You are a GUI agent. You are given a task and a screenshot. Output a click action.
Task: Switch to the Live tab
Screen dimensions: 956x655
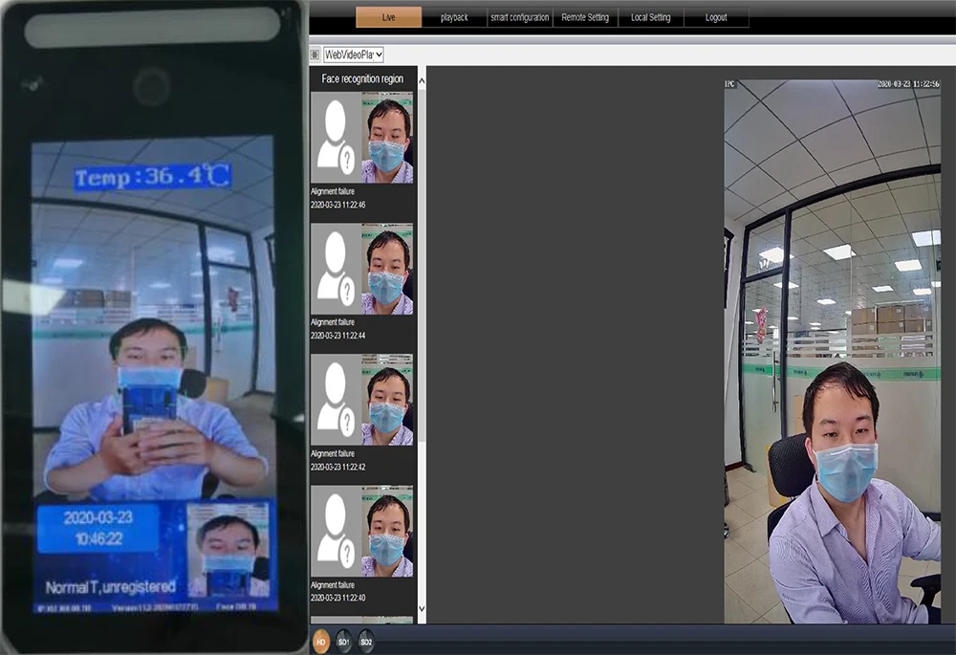coord(387,16)
